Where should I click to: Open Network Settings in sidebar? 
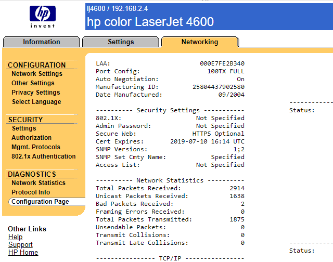tap(37, 74)
